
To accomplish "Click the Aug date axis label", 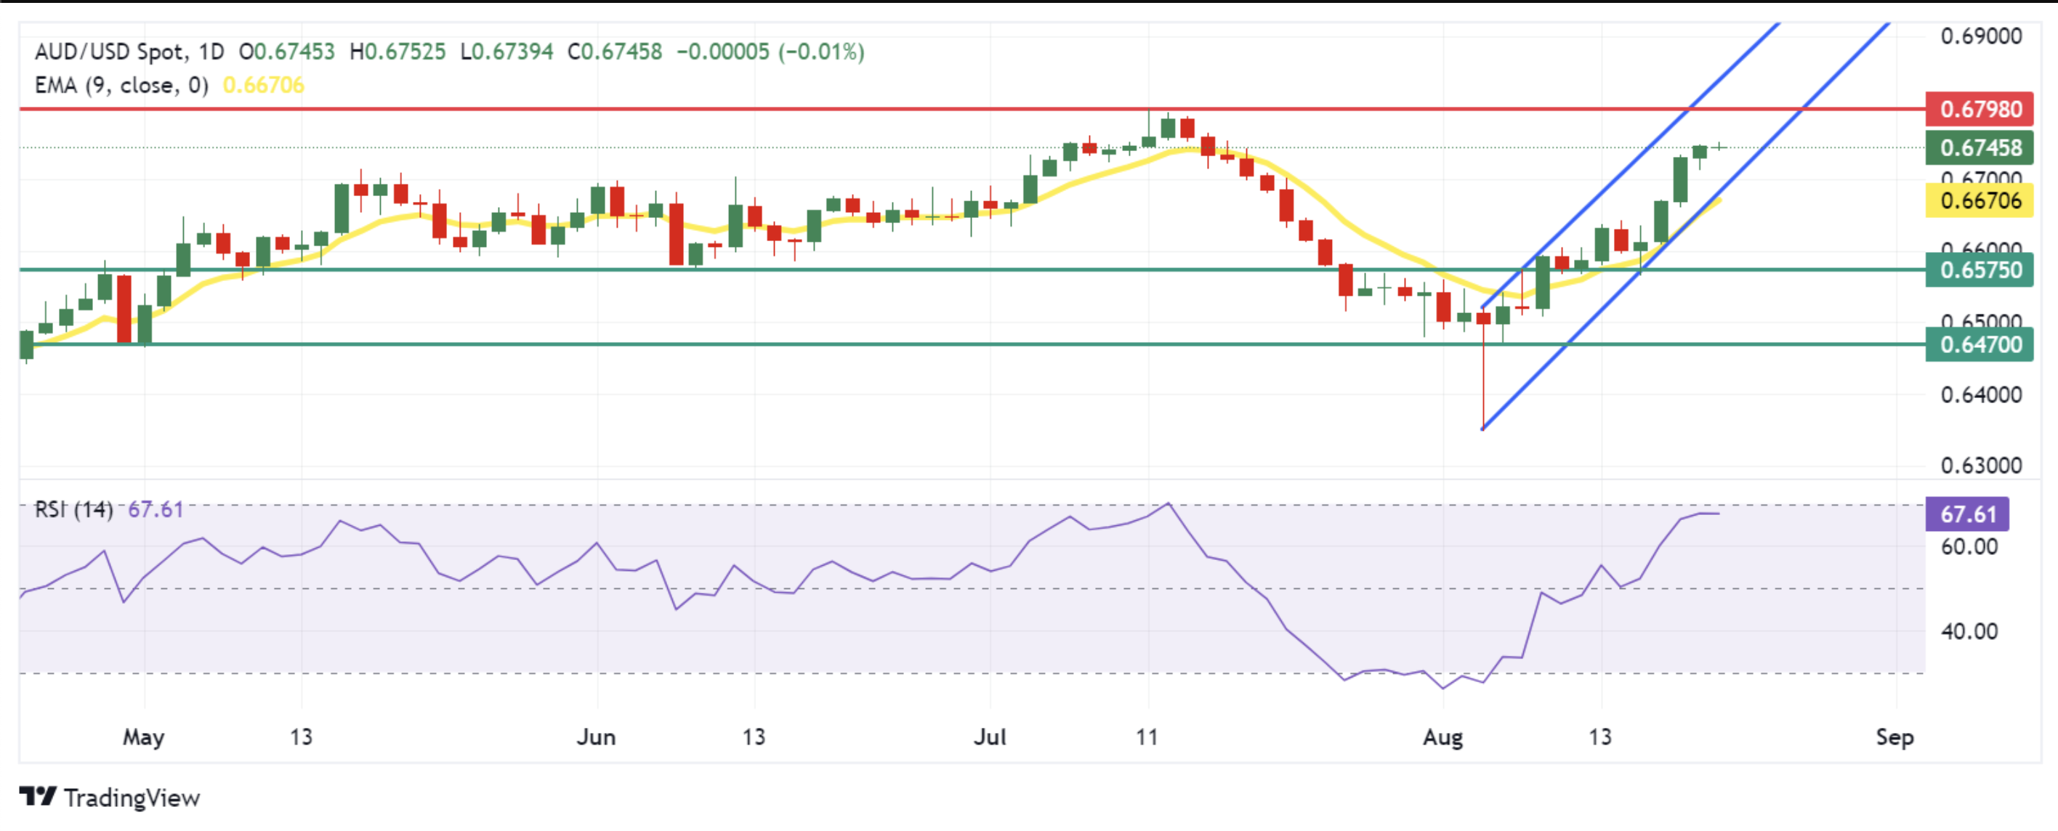I will click(x=1442, y=737).
